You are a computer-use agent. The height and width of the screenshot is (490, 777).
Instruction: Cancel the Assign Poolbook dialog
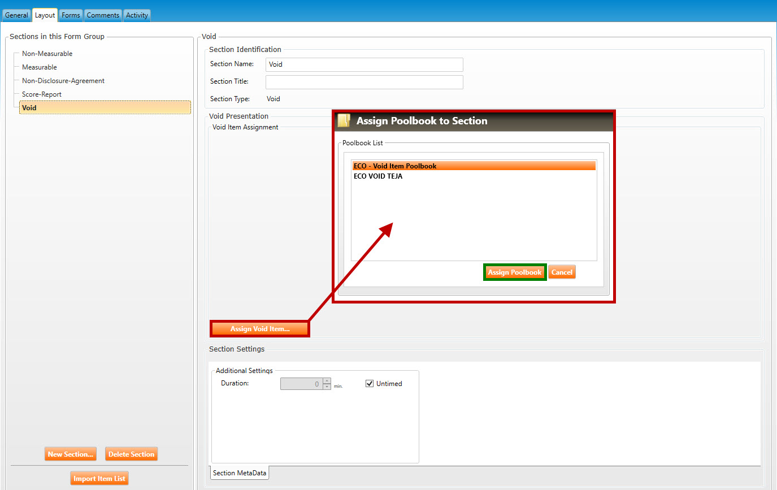click(562, 272)
